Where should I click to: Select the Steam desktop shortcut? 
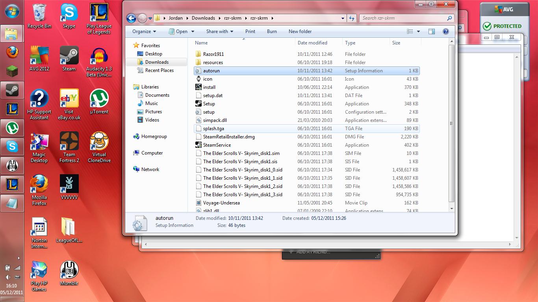pyautogui.click(x=69, y=59)
